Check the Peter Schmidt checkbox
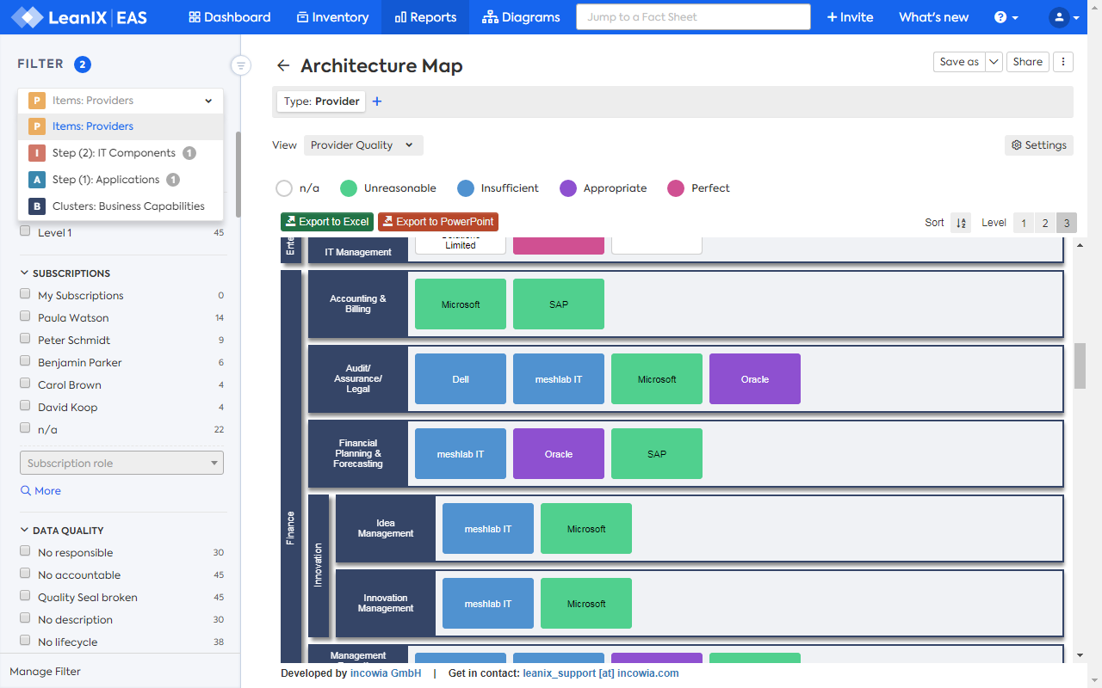This screenshot has height=688, width=1102. point(25,339)
